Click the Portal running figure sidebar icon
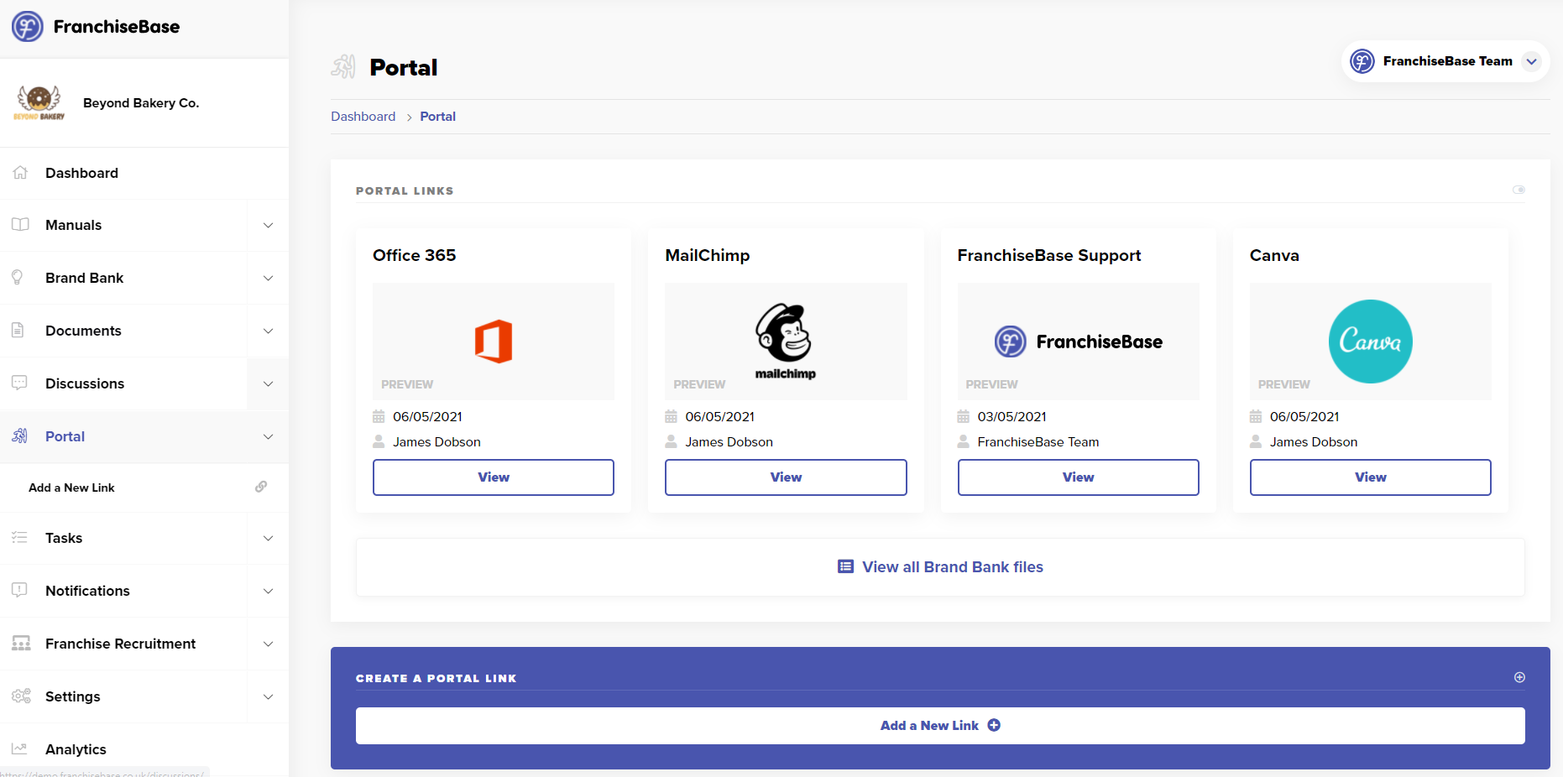The height and width of the screenshot is (777, 1563). point(19,436)
